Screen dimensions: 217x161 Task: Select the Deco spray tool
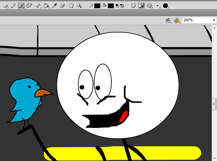tap(29, 6)
